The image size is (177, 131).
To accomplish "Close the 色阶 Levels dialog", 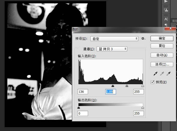I will click(170, 29).
